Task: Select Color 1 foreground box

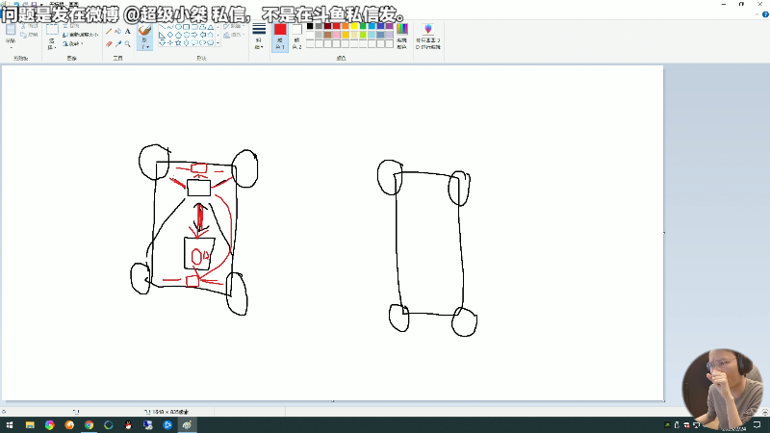Action: [280, 37]
